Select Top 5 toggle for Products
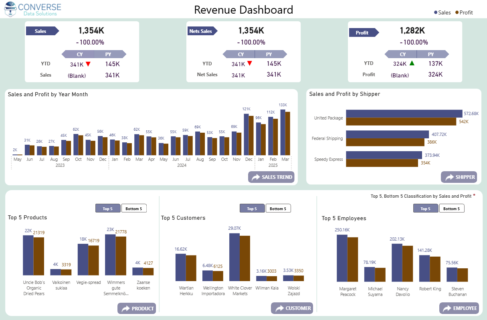 108,209
